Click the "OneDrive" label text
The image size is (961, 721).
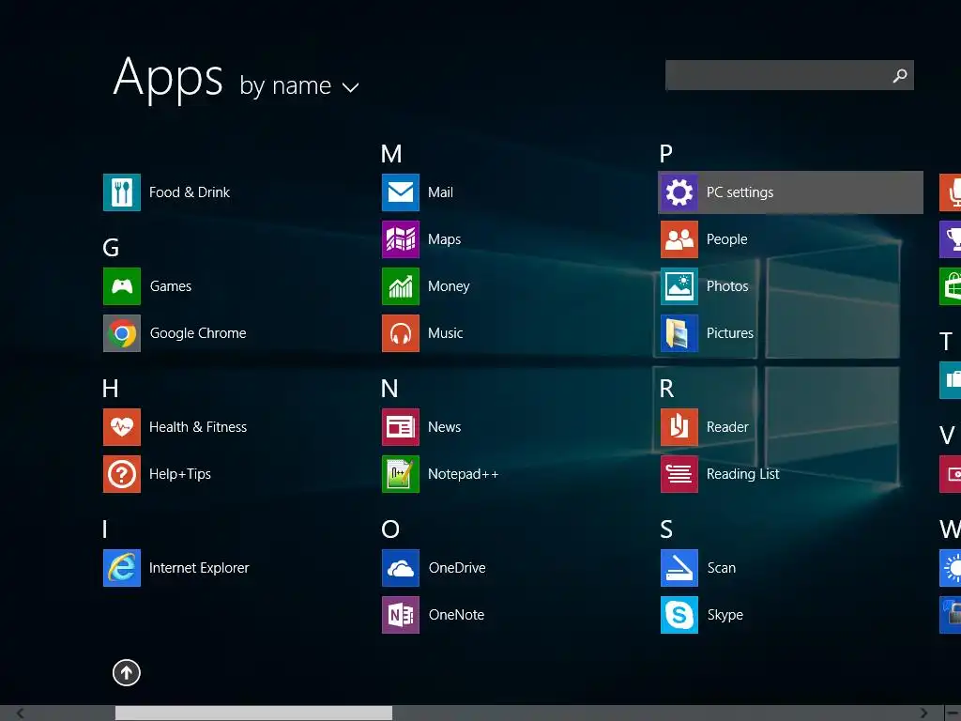tap(457, 568)
